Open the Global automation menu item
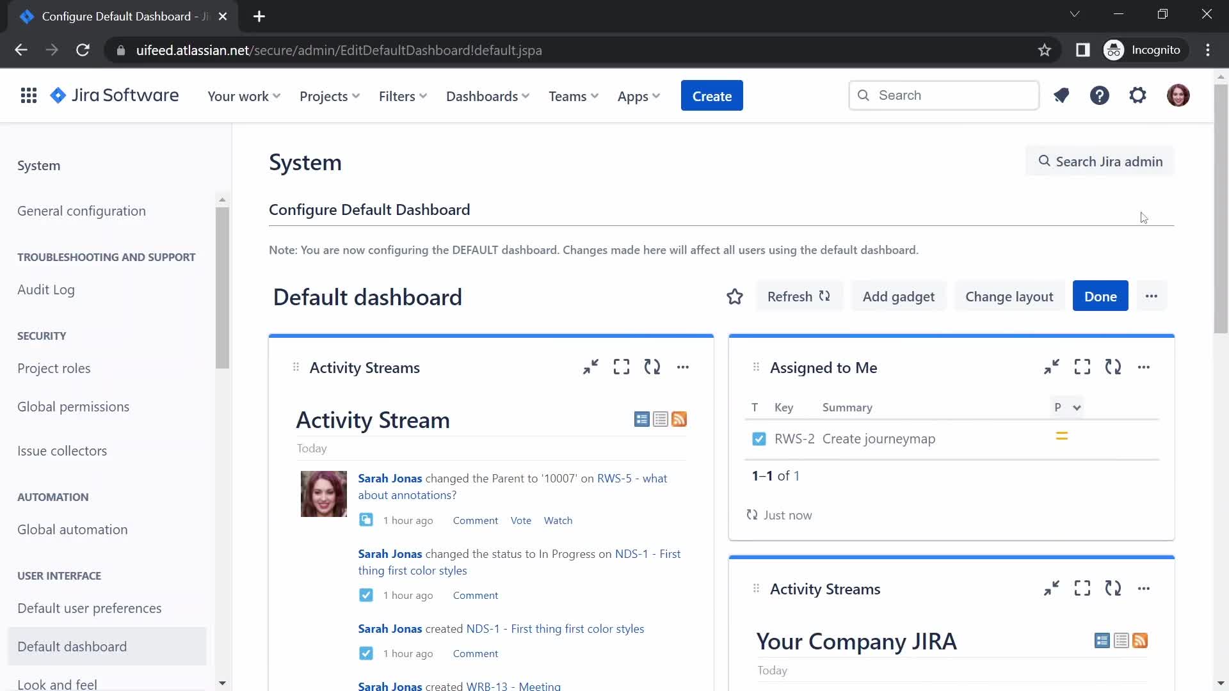The image size is (1229, 691). (x=72, y=529)
